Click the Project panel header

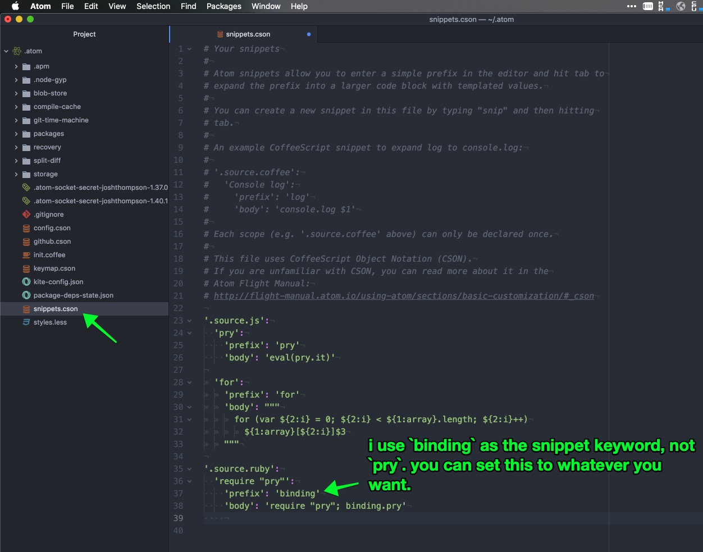click(x=84, y=34)
